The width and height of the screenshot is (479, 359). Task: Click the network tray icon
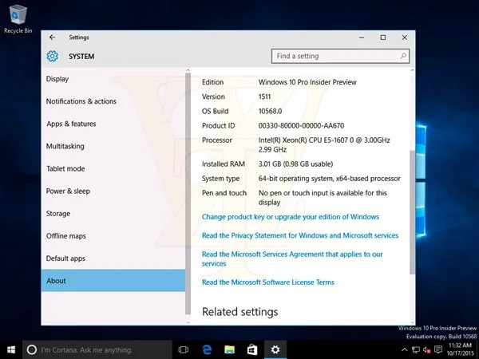(x=415, y=350)
